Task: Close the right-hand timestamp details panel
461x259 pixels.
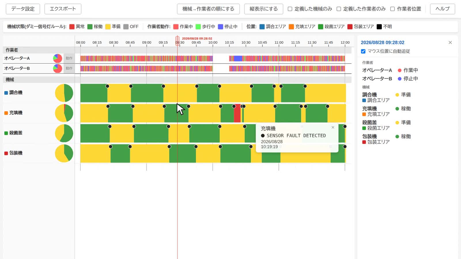Action: pos(450,43)
